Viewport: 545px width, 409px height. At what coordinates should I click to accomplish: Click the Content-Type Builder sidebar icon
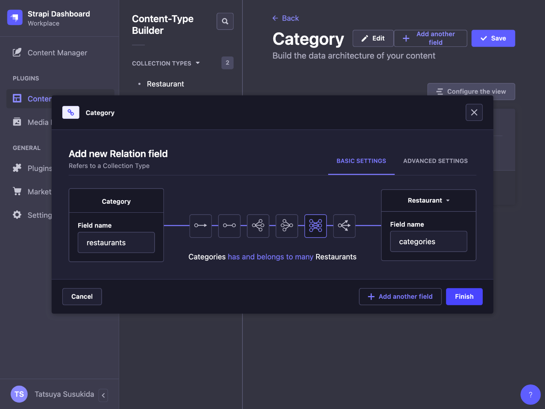[x=17, y=99]
